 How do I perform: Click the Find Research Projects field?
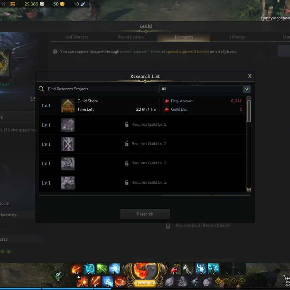101,89
